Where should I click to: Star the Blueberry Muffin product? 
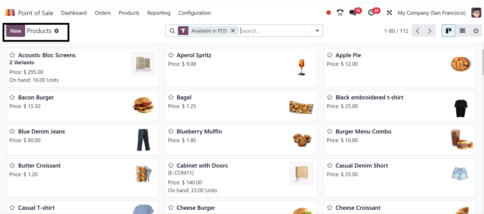coord(171,132)
